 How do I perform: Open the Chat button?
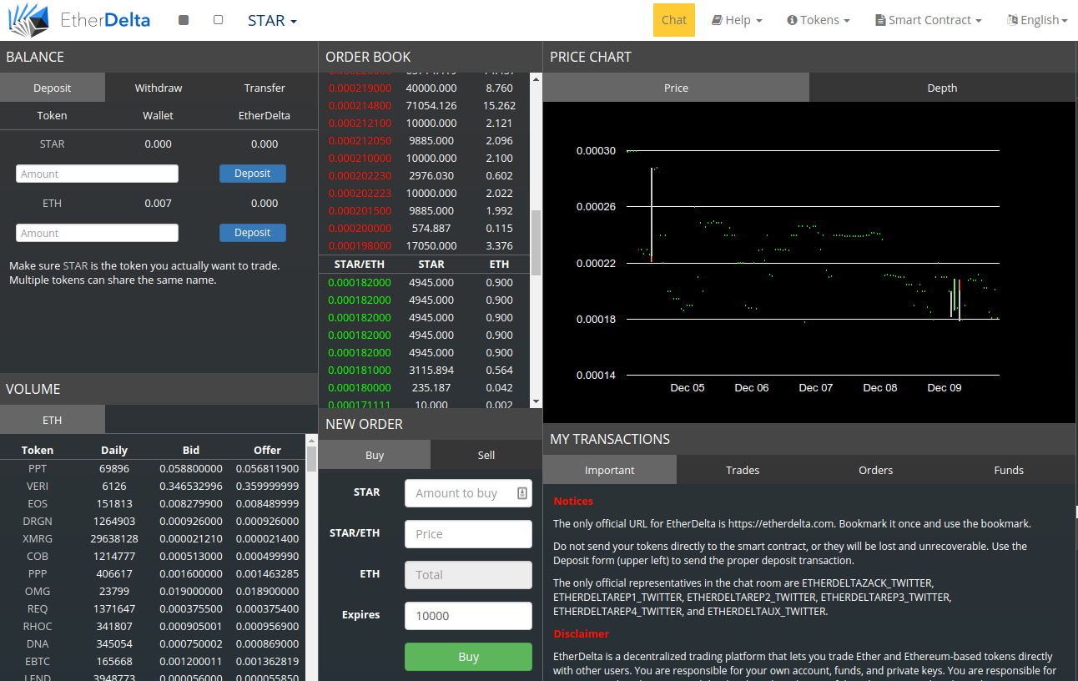coord(674,20)
